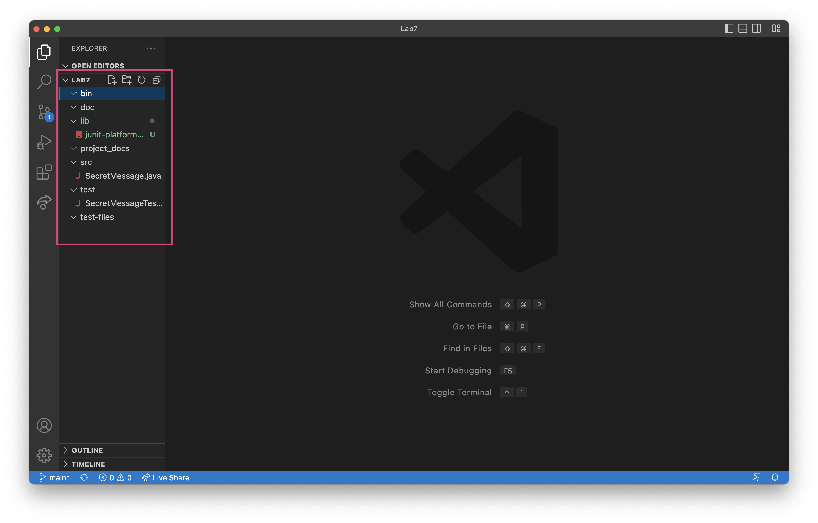Open notifications bell in status bar

pos(775,477)
